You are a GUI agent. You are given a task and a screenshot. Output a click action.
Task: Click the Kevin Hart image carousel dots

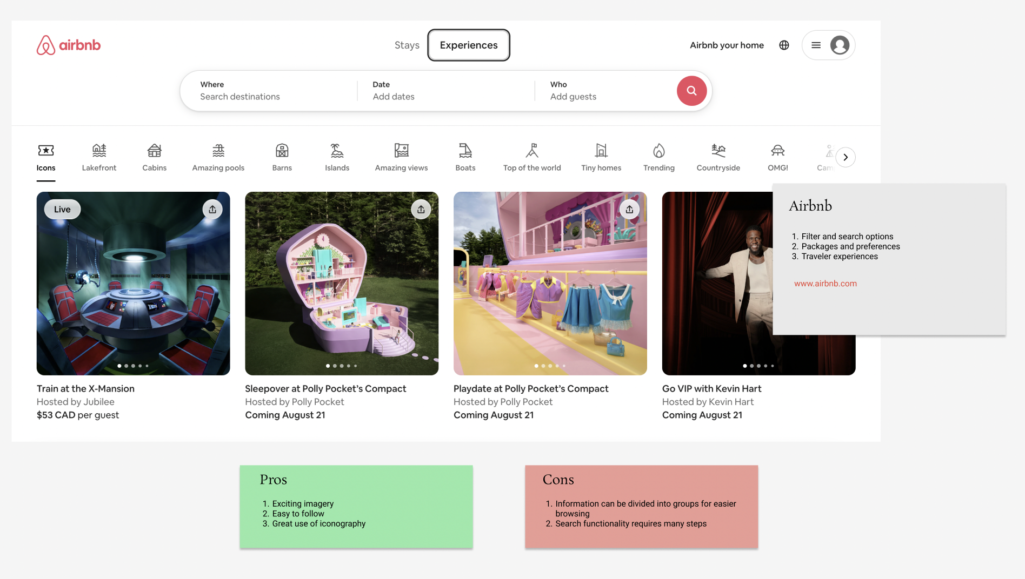point(758,366)
